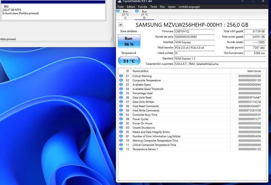This screenshot has height=185, width=271.
Task: Open the Temă menu
Action: 153,7
